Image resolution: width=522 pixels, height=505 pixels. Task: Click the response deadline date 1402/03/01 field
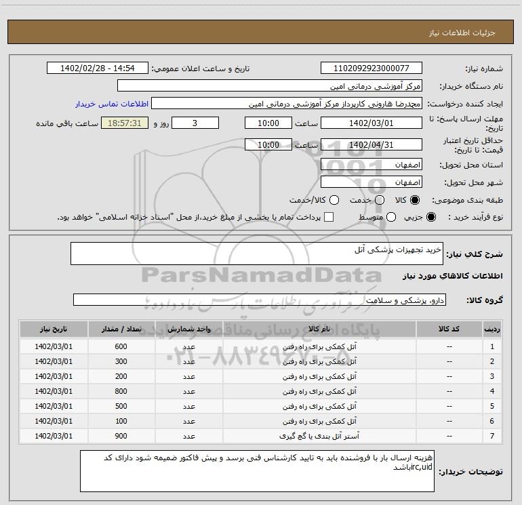[372, 123]
